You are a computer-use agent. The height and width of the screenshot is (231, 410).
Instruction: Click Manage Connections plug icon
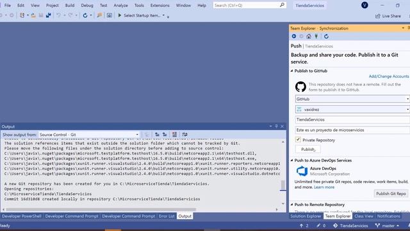(x=316, y=36)
